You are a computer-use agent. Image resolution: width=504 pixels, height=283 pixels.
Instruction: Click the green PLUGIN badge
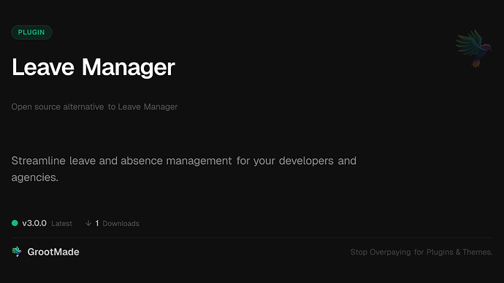[x=31, y=32]
